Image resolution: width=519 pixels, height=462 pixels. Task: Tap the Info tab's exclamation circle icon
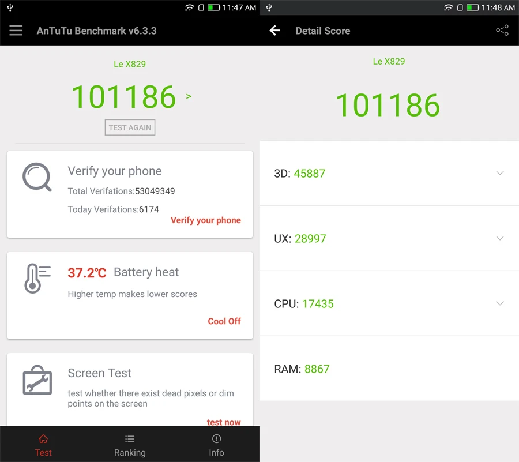216,438
